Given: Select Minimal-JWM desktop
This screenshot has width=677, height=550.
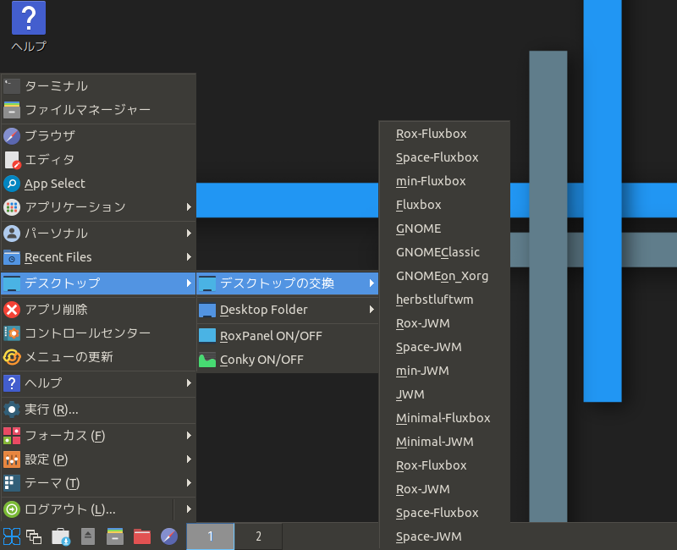Looking at the screenshot, I should [x=444, y=442].
